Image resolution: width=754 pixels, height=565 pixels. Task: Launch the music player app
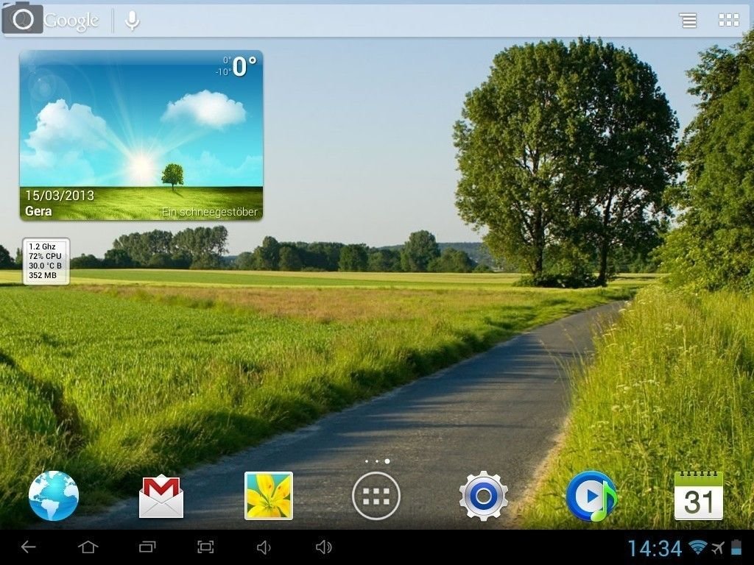pos(591,496)
